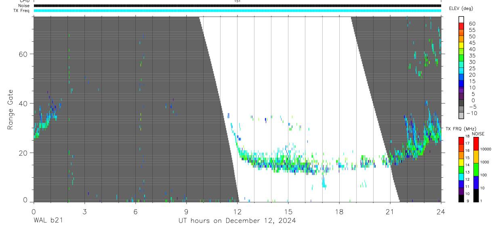Viewport: 496px width, 229px height.
Task: Click the -10 label on ELEV scale
Action: [x=472, y=113]
